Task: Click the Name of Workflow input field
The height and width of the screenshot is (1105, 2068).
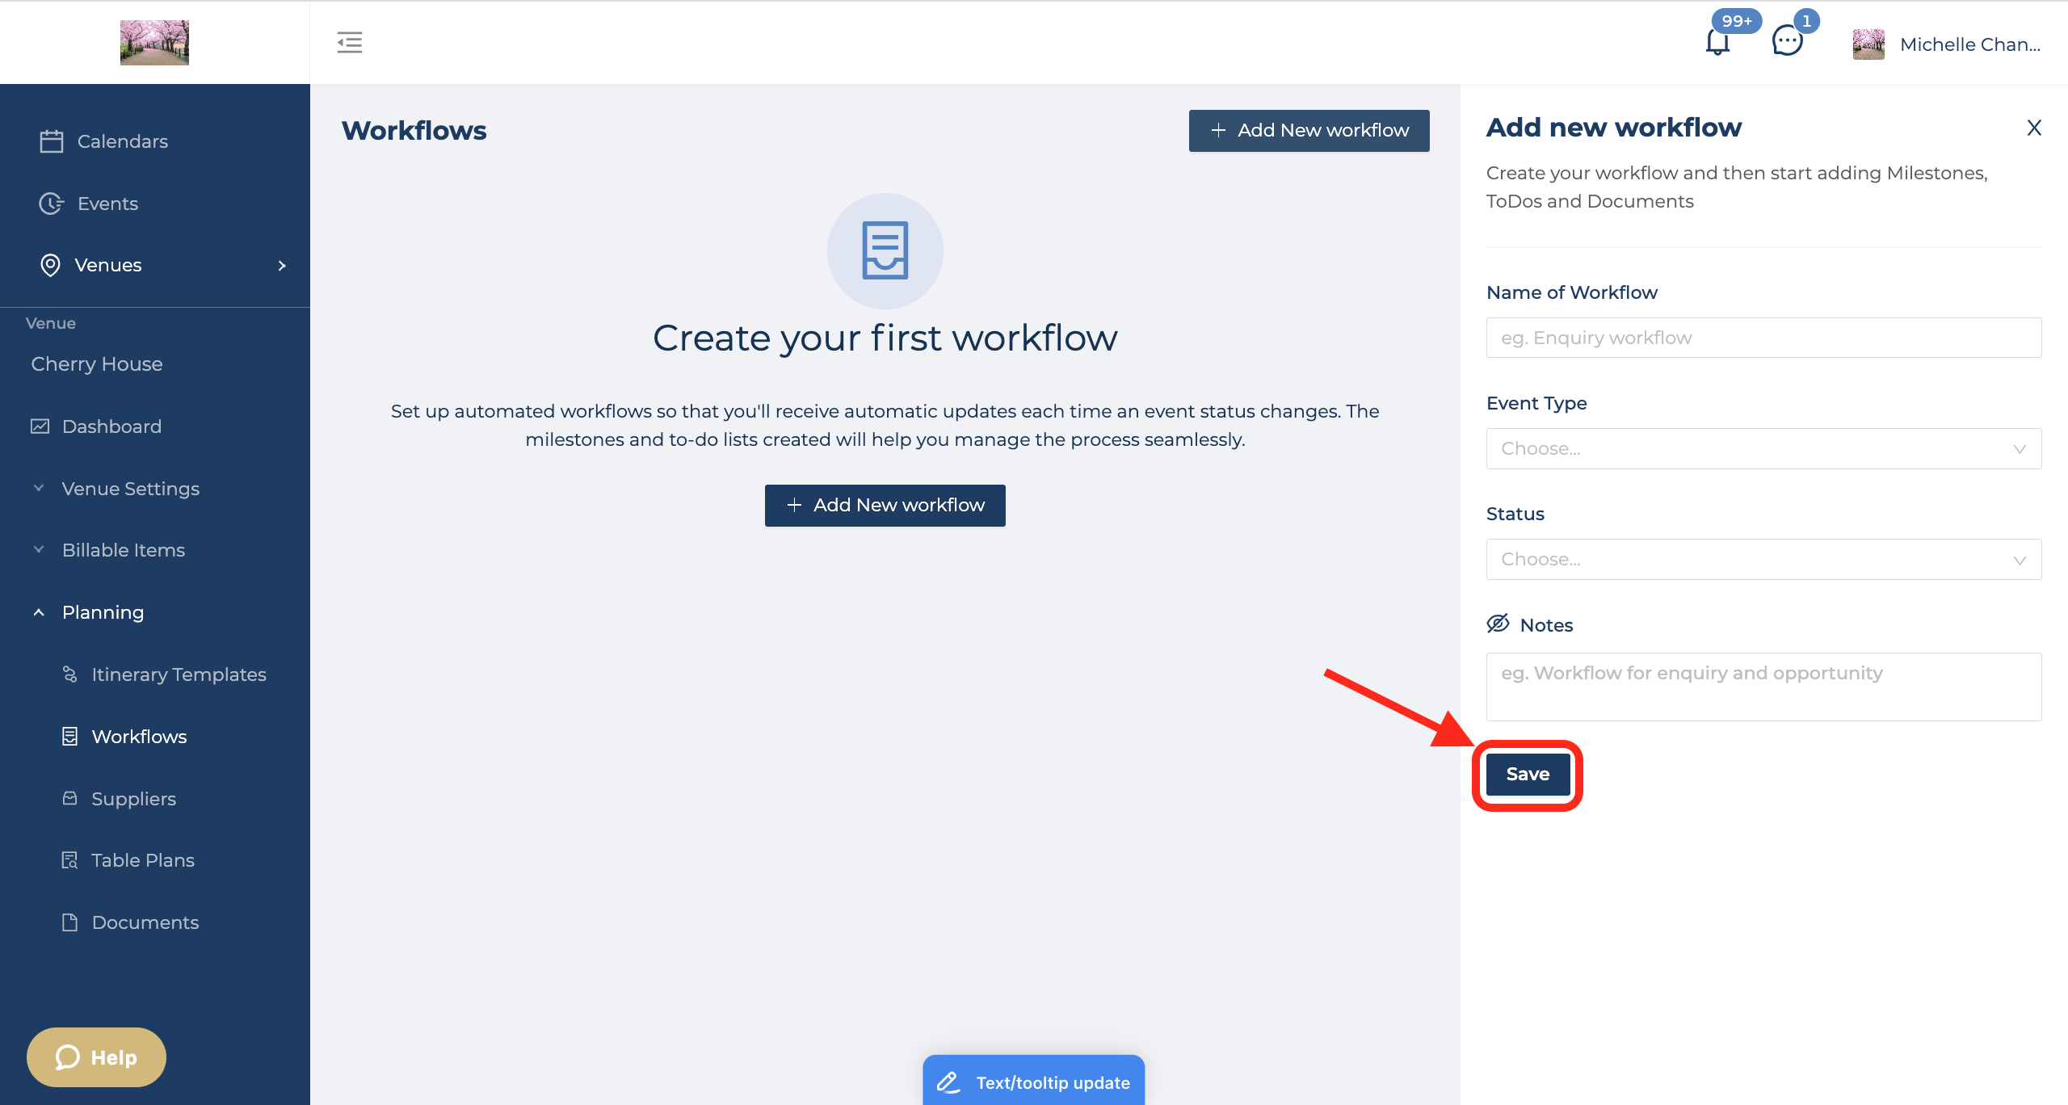Action: point(1763,337)
